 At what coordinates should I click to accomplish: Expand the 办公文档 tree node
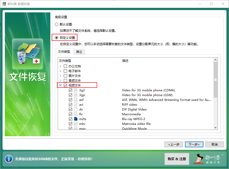60,66
